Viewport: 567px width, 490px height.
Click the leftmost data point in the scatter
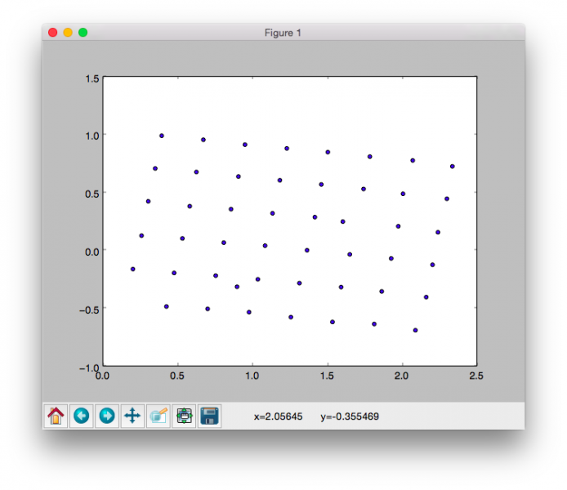pyautogui.click(x=132, y=269)
